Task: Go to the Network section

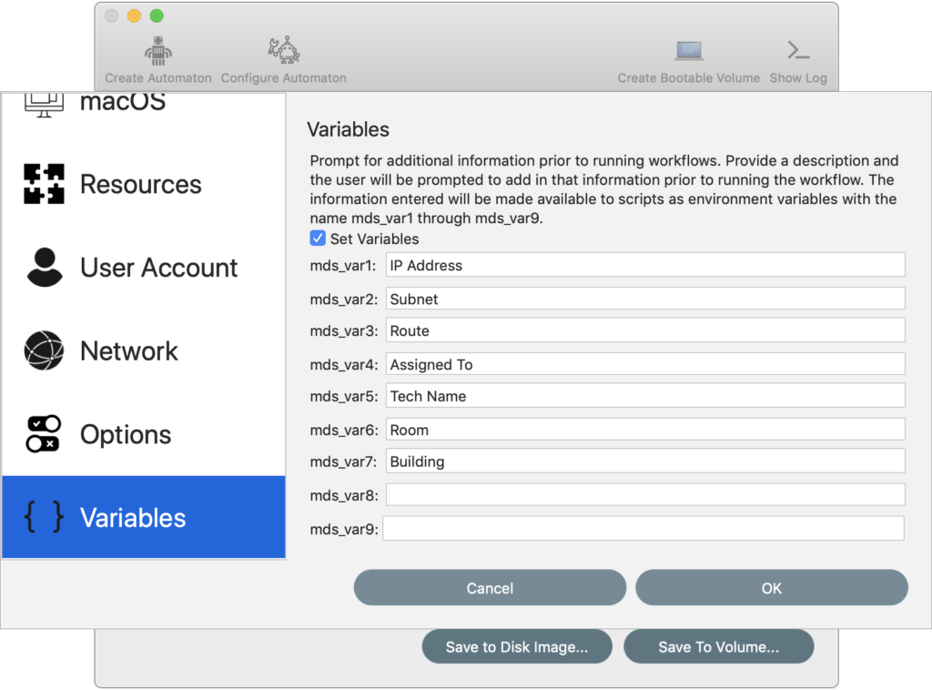Action: tap(144, 350)
